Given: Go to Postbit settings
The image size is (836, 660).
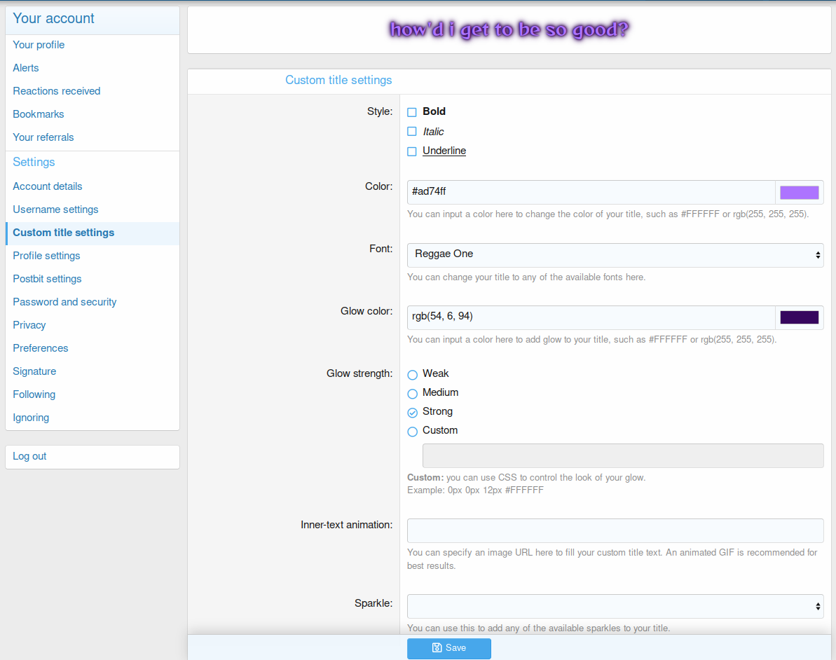Looking at the screenshot, I should pos(47,279).
